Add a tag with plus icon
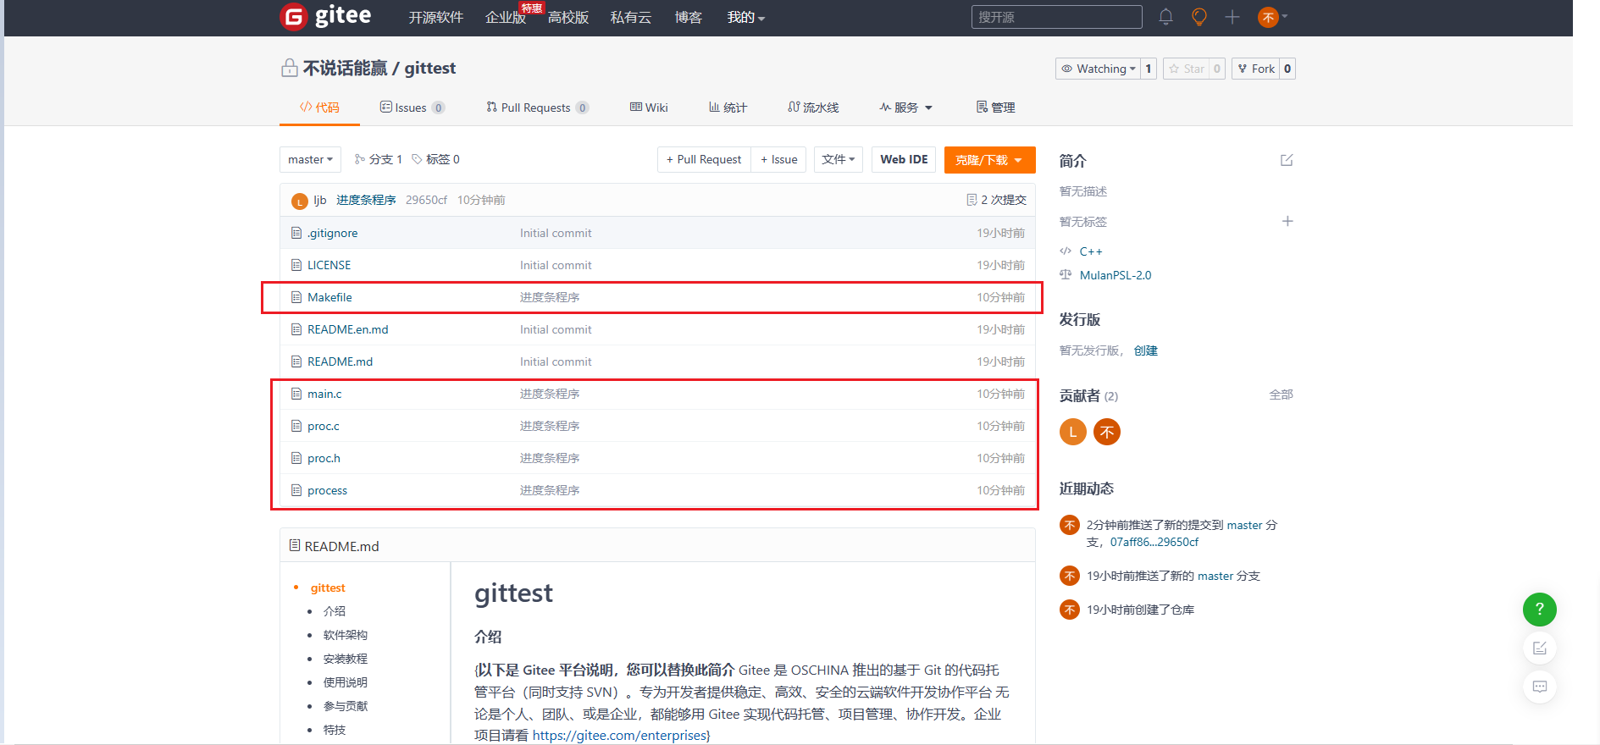 [x=1287, y=221]
